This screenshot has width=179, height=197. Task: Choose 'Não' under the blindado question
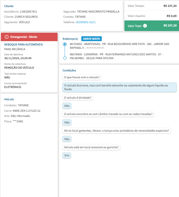67,106
